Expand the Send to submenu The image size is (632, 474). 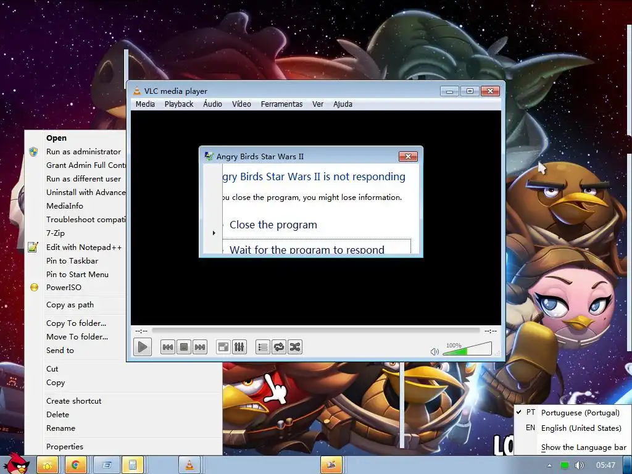point(60,351)
